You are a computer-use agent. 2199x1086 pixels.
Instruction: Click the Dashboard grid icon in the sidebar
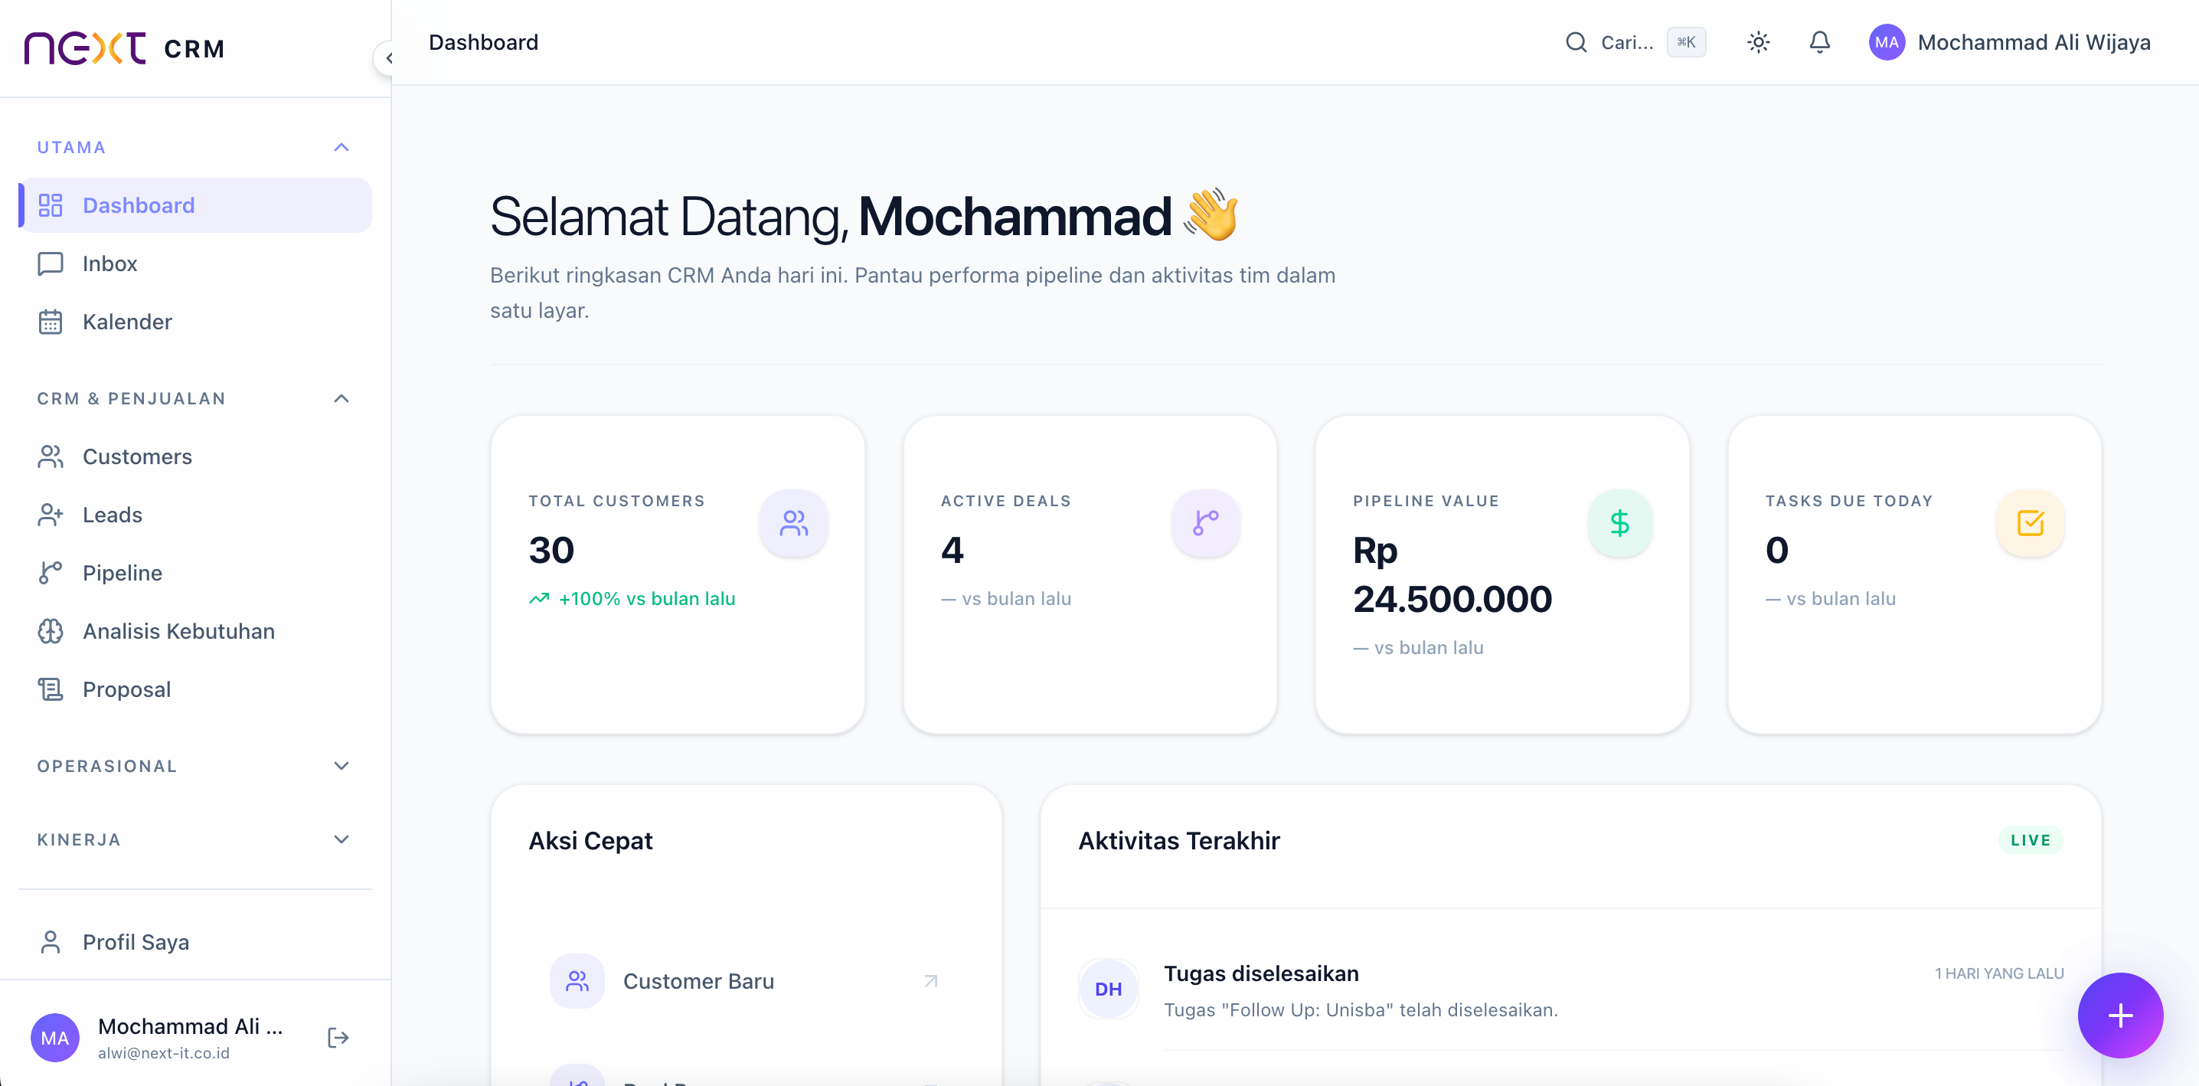[x=51, y=205]
